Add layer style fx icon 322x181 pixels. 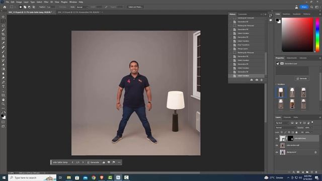point(293,172)
